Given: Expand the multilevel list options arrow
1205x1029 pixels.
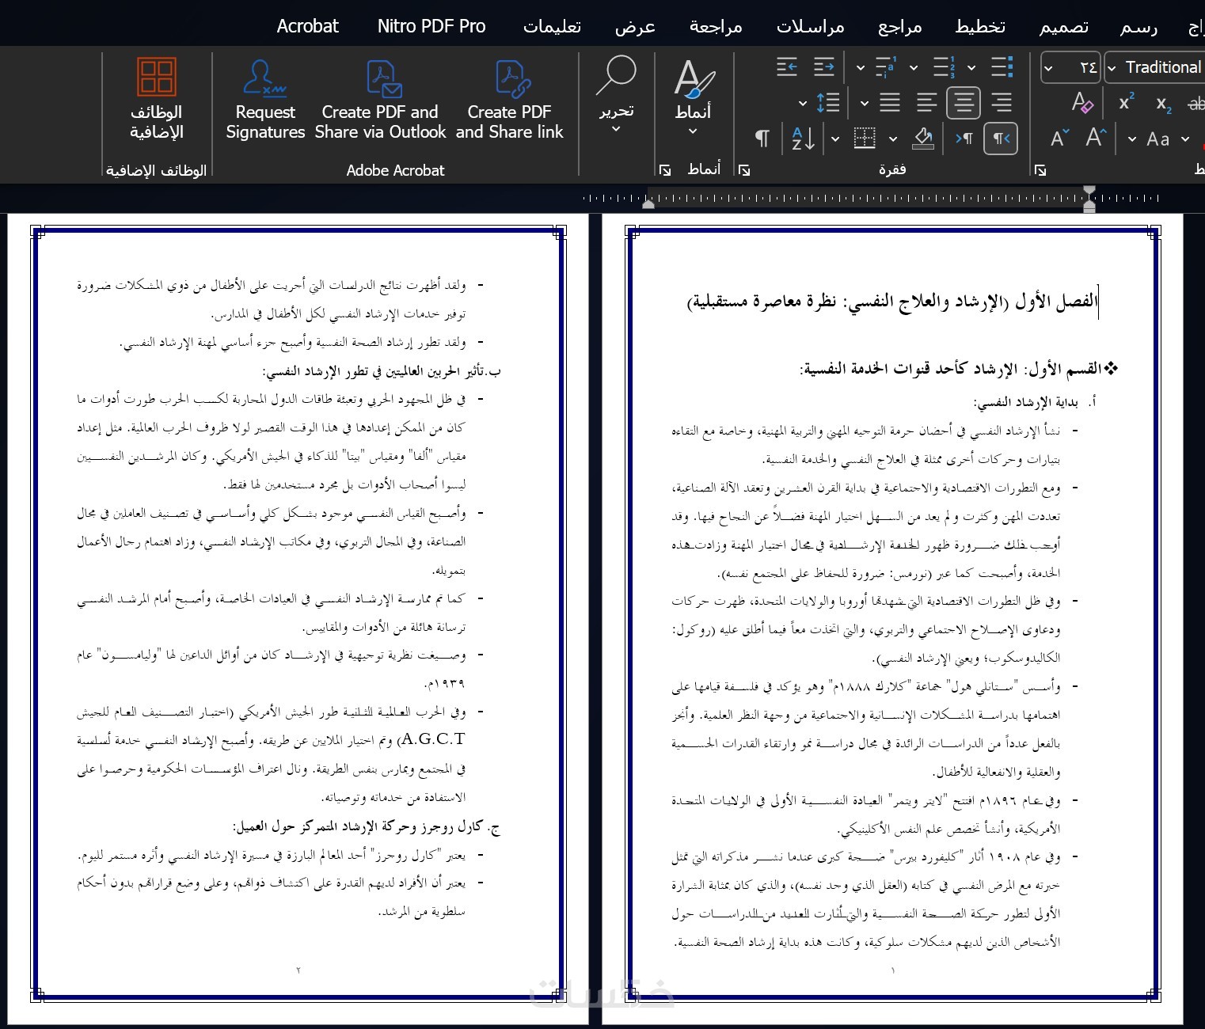Looking at the screenshot, I should [861, 68].
